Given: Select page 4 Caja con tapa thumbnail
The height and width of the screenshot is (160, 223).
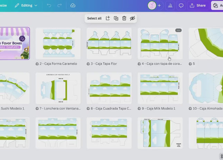Looking at the screenshot, I should (x=160, y=43).
